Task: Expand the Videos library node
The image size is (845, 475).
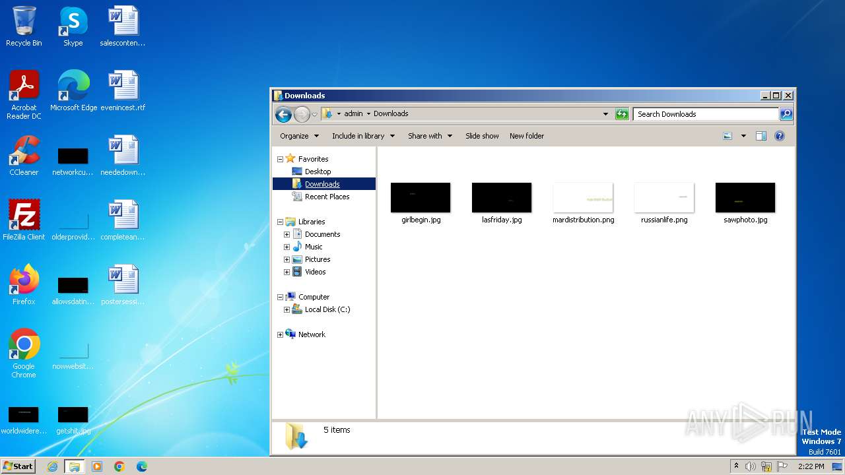Action: [287, 272]
